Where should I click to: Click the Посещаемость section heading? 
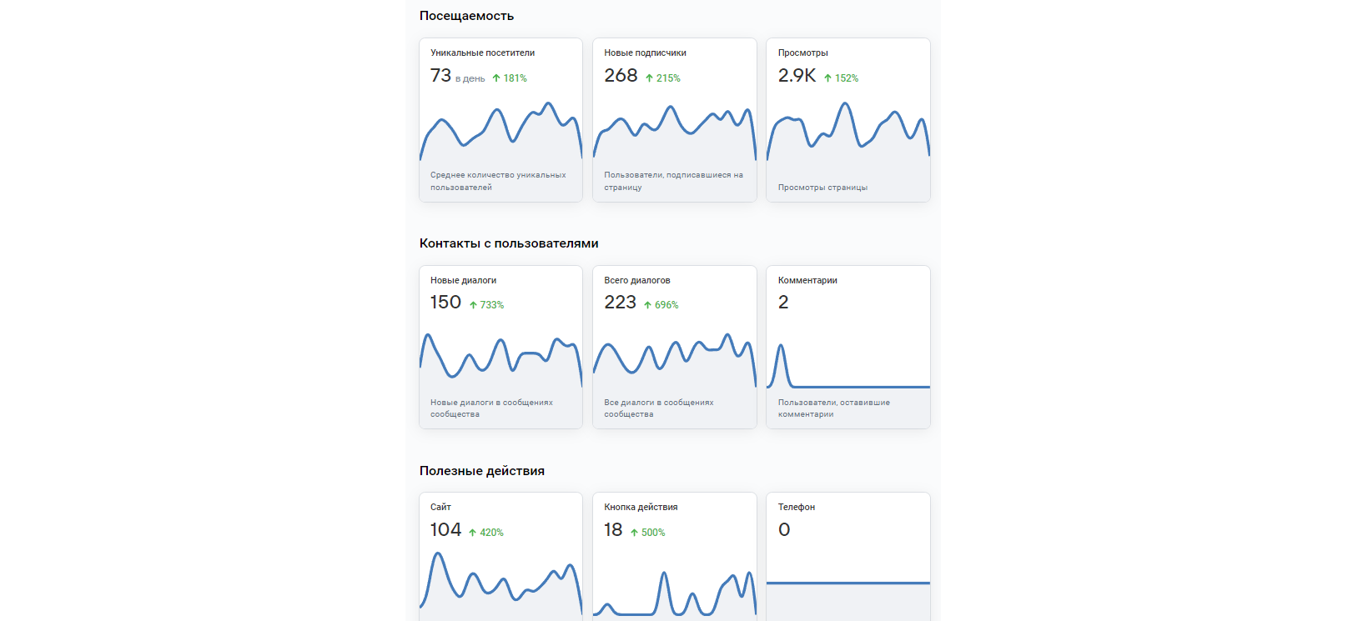466,16
